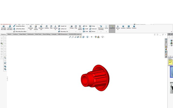Switch to Isometric view
This screenshot has width=173, height=108.
click(123, 27)
